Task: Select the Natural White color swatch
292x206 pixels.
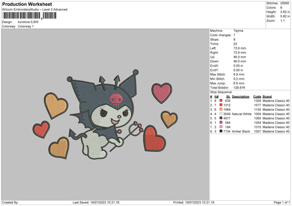Action: [x=221, y=114]
